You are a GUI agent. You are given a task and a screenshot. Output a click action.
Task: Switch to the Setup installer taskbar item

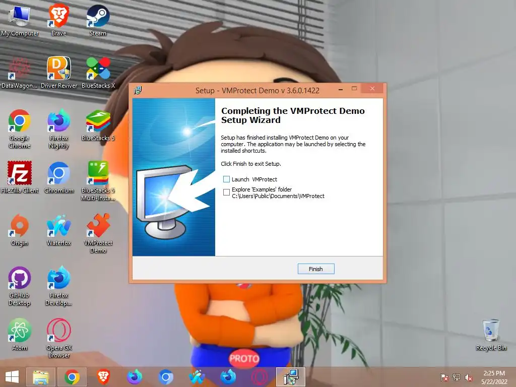point(291,377)
